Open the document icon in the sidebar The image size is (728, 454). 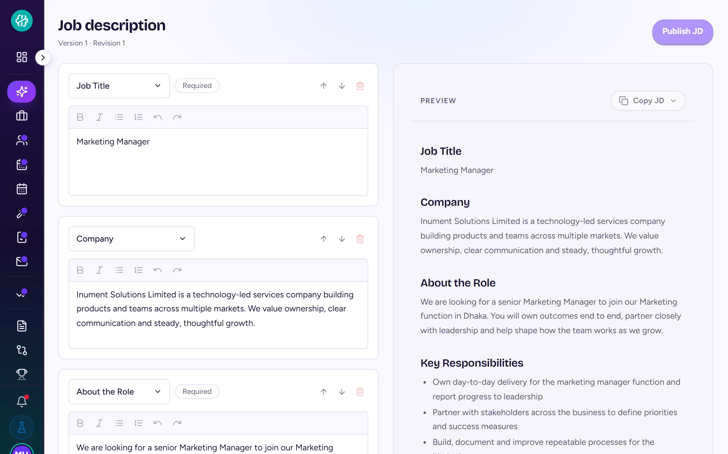coord(22,326)
